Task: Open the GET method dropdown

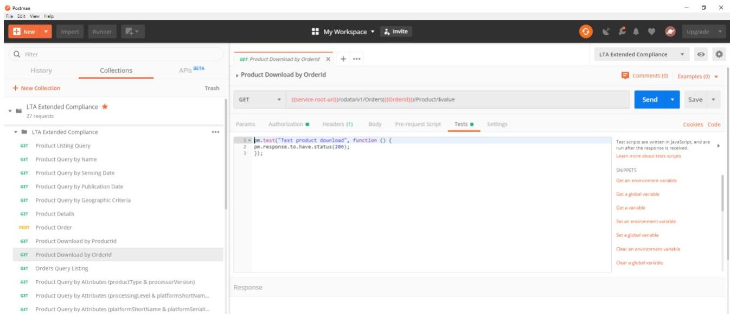Action: (260, 100)
